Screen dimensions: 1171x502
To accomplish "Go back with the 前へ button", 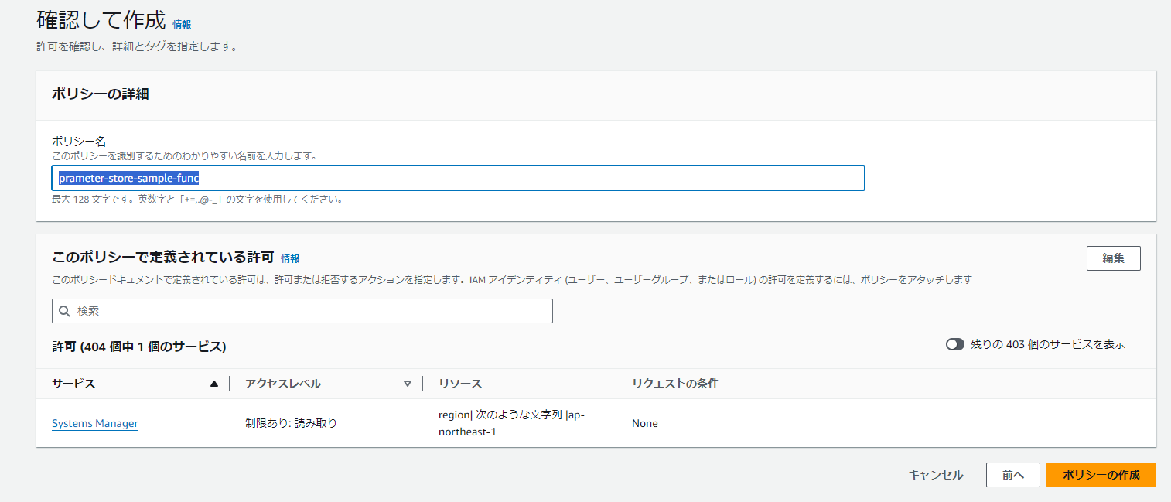I will coord(1012,475).
